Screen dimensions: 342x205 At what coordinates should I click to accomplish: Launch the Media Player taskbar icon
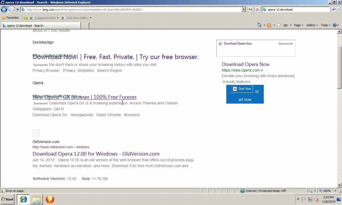pos(50,199)
